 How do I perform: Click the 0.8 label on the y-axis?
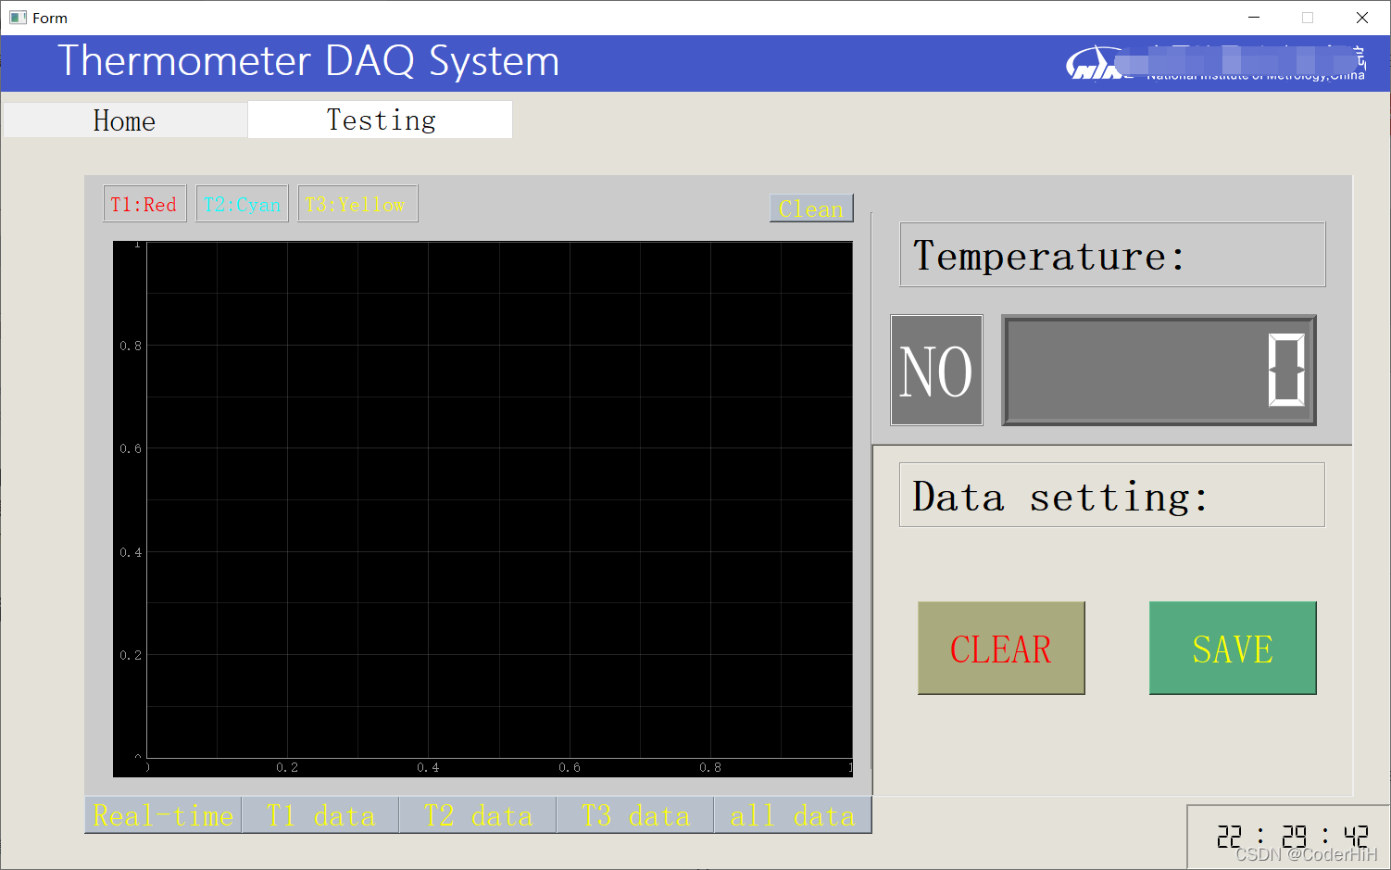[x=131, y=346]
